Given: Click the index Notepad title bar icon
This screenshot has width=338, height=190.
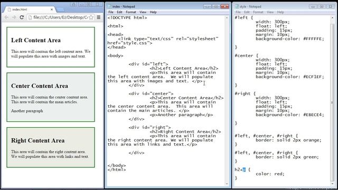Looking at the screenshot, I should [109, 6].
